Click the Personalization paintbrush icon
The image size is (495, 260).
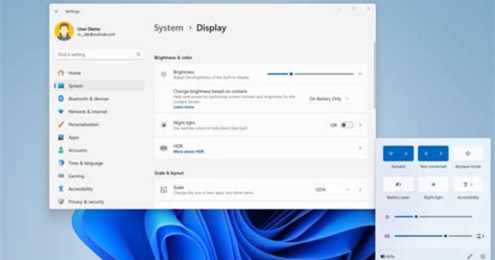pos(61,125)
